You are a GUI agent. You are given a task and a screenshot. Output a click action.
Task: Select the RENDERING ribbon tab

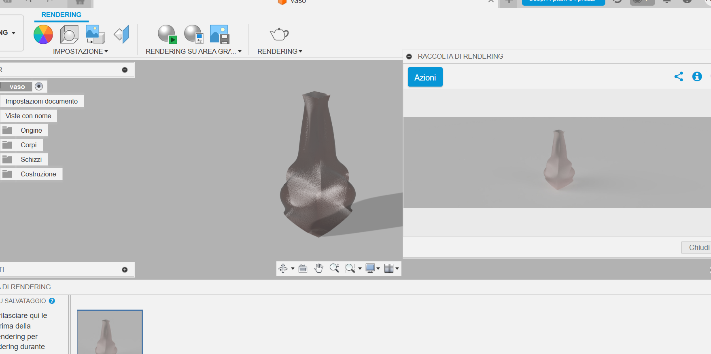click(61, 15)
